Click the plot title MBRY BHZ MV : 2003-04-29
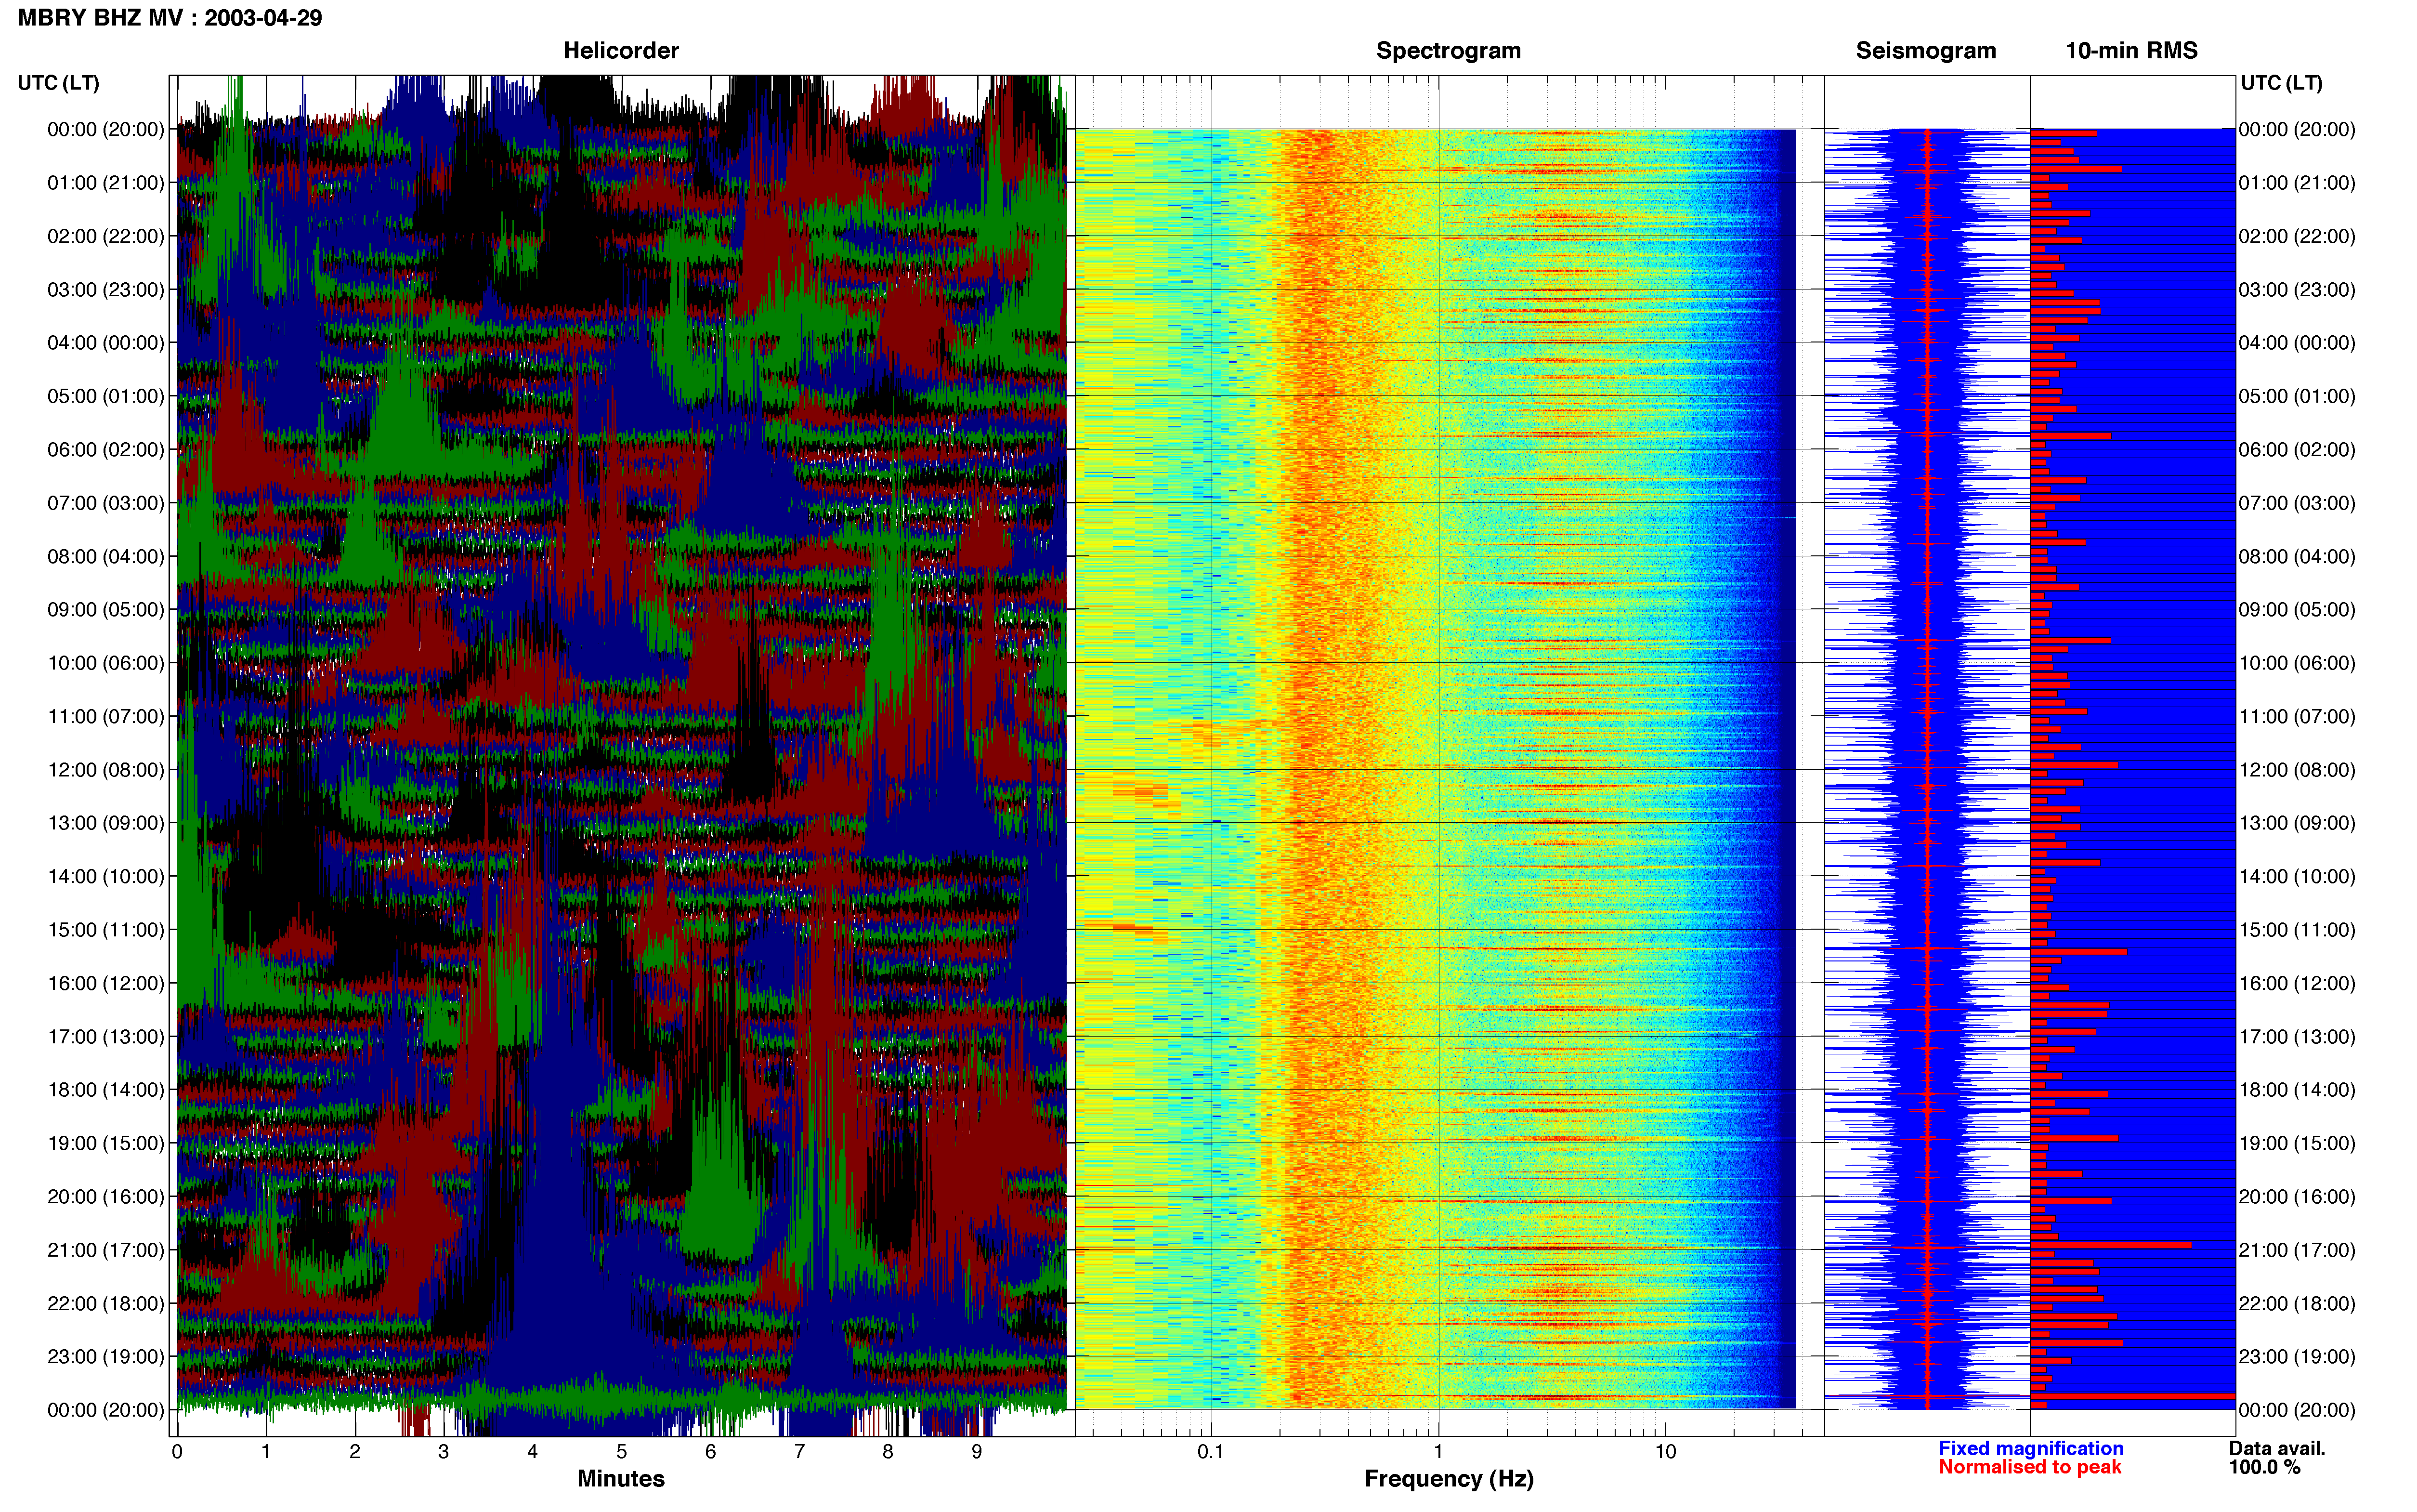2417x1512 pixels. click(x=170, y=18)
